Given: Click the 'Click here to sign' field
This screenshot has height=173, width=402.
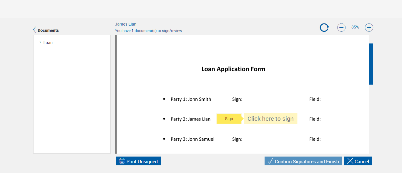Looking at the screenshot, I should tap(270, 119).
